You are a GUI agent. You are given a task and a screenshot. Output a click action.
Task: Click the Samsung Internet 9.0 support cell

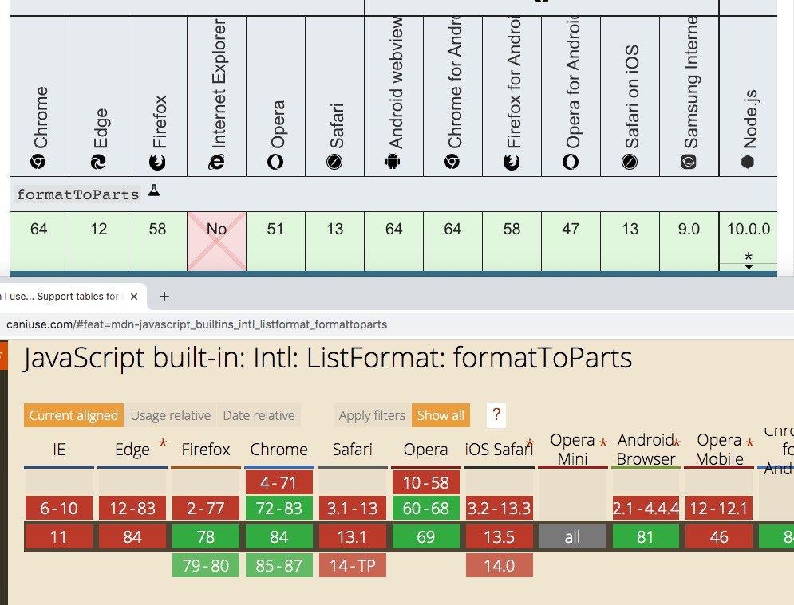tap(689, 242)
